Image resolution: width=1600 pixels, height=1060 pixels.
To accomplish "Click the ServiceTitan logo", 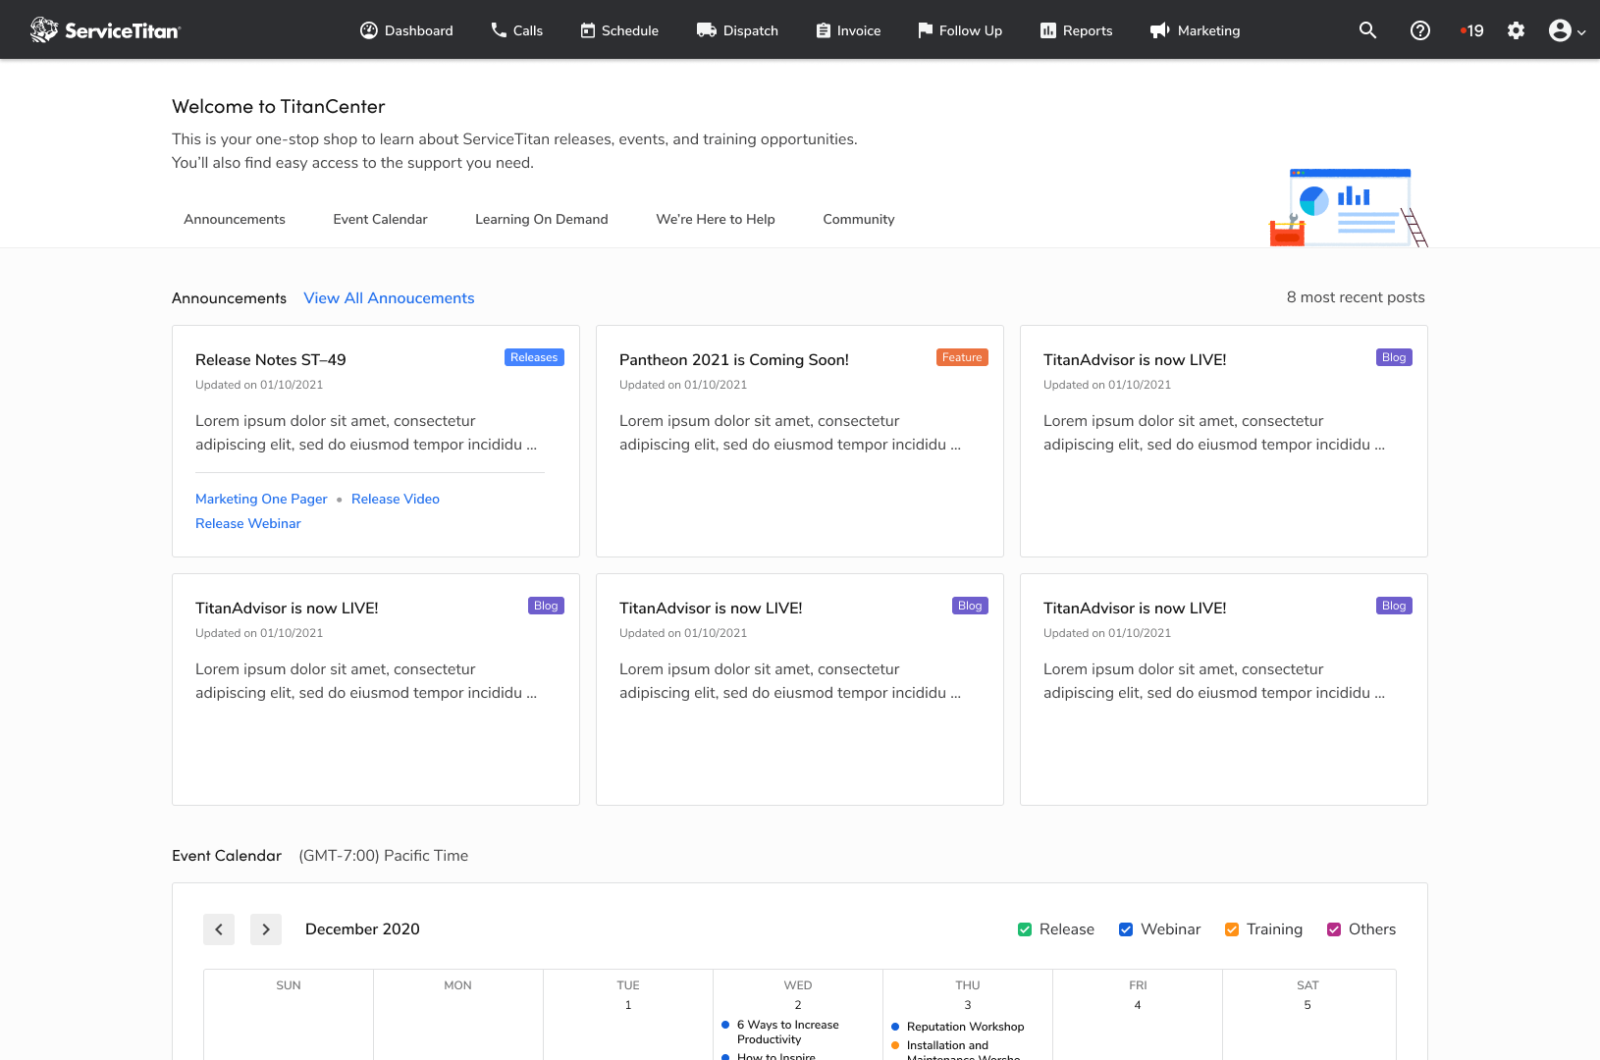I will click(x=105, y=30).
